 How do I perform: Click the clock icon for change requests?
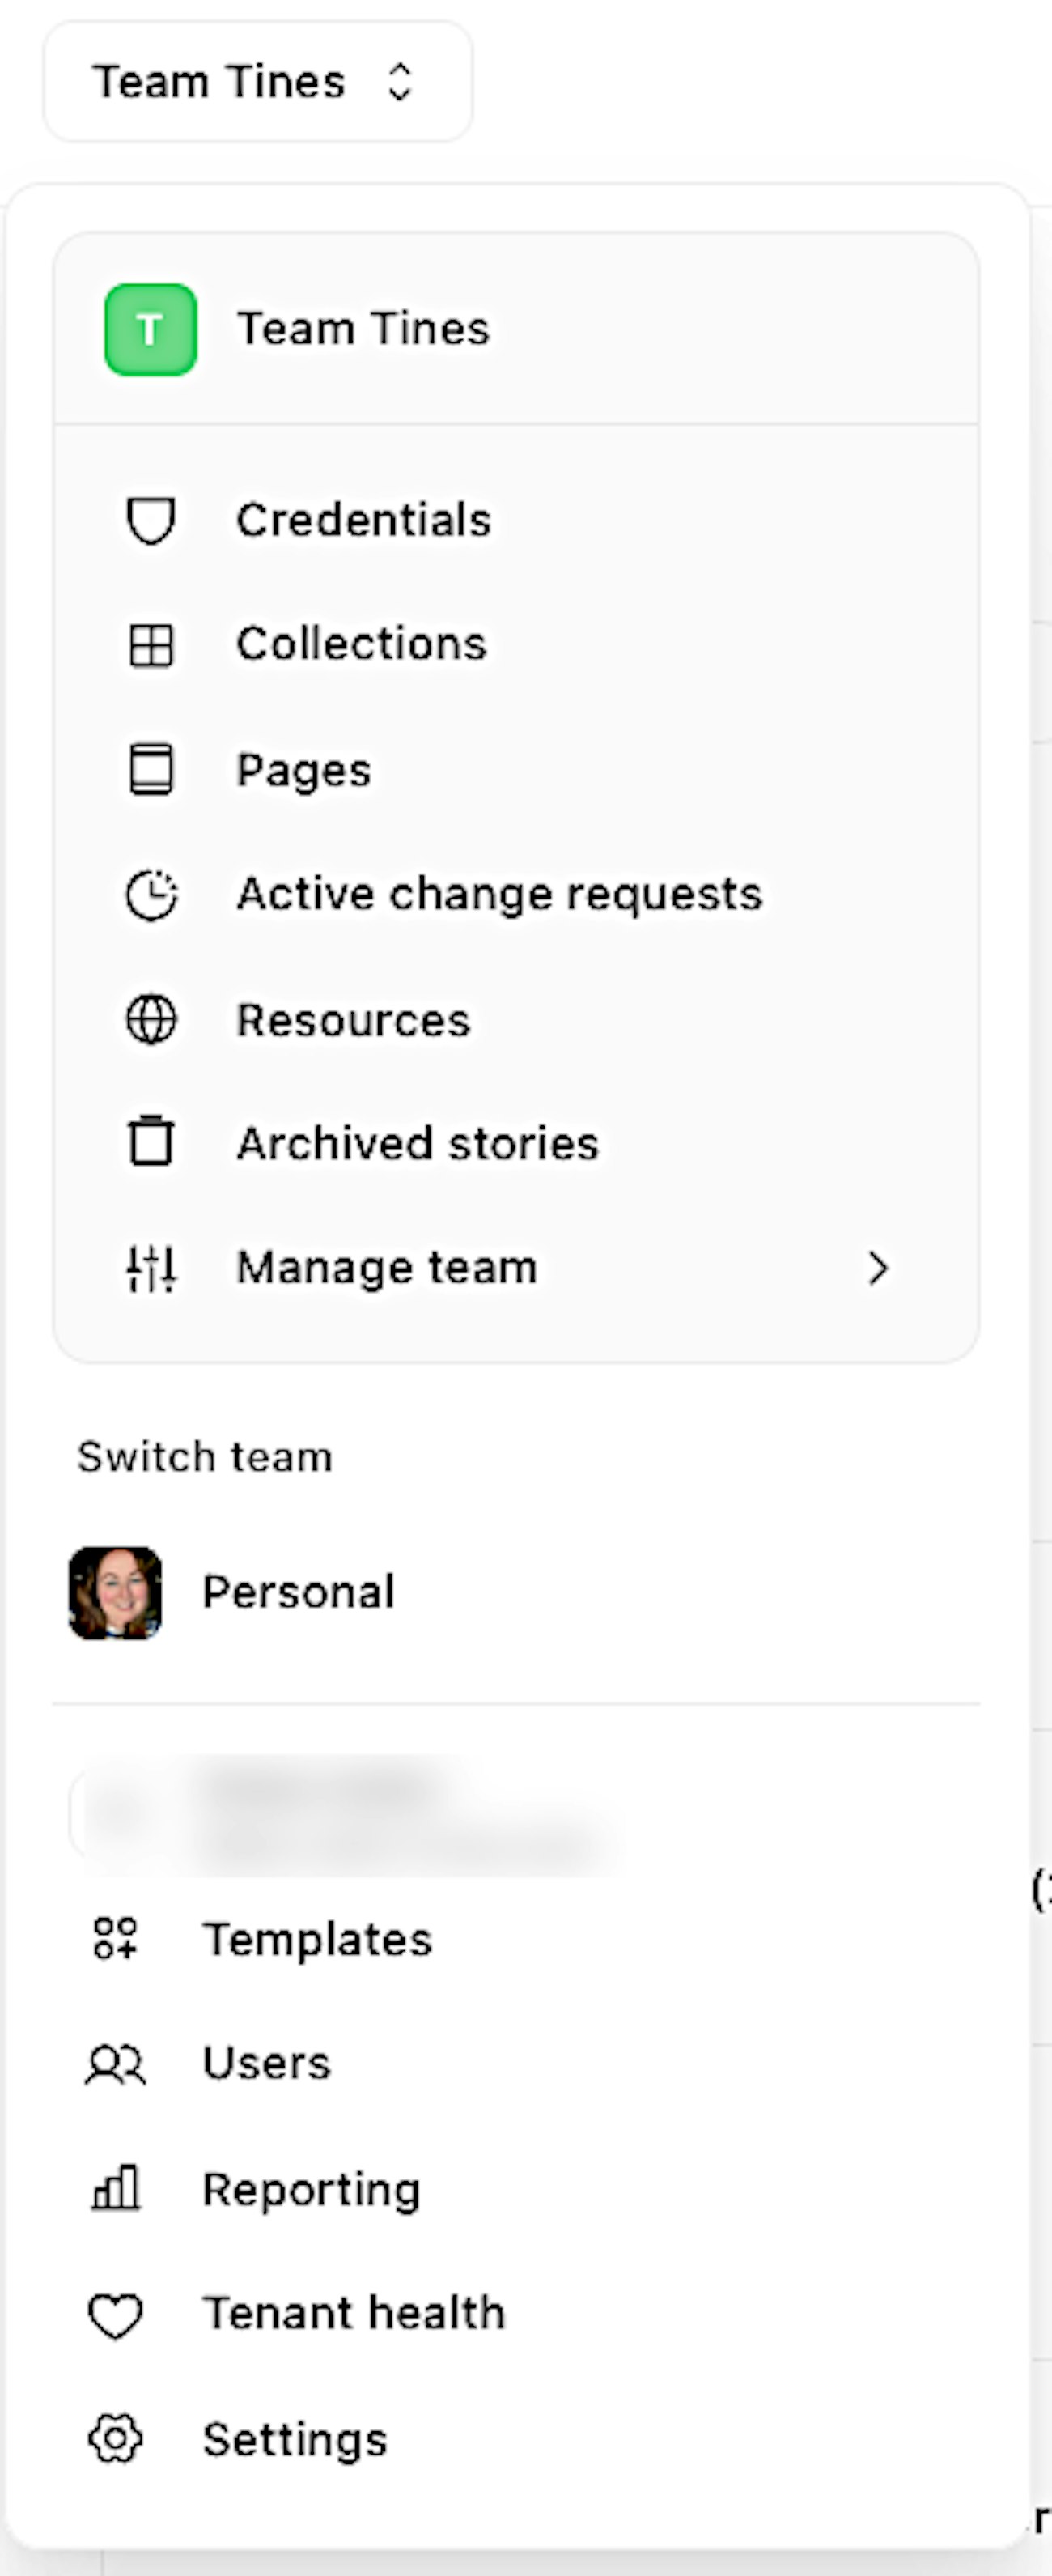coord(151,894)
